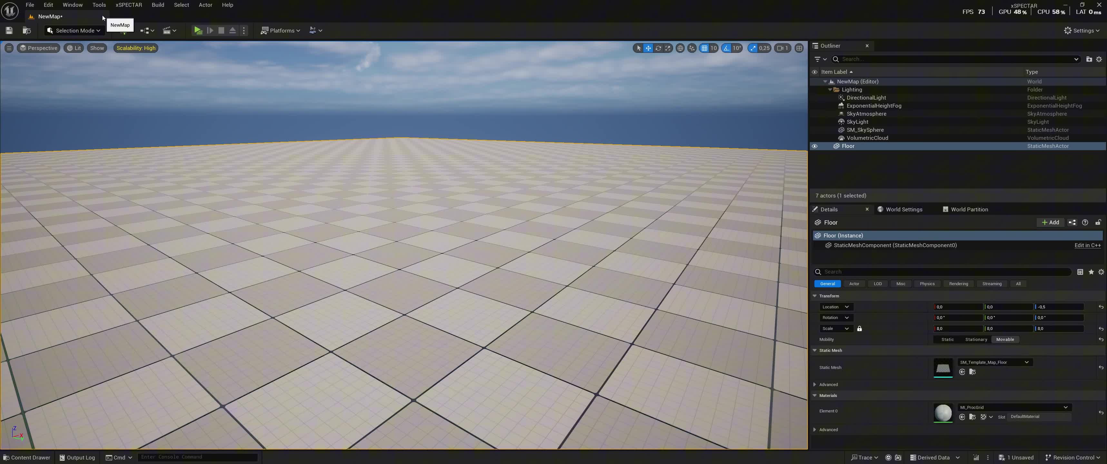
Task: Click the world coordinate system globe icon
Action: (680, 48)
